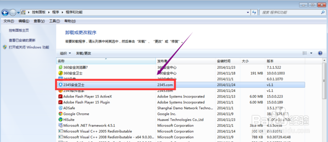Viewport: 328px width, 142px height.
Task: Click Adobe Flash Player 15 ActiveX icon
Action: point(60,97)
